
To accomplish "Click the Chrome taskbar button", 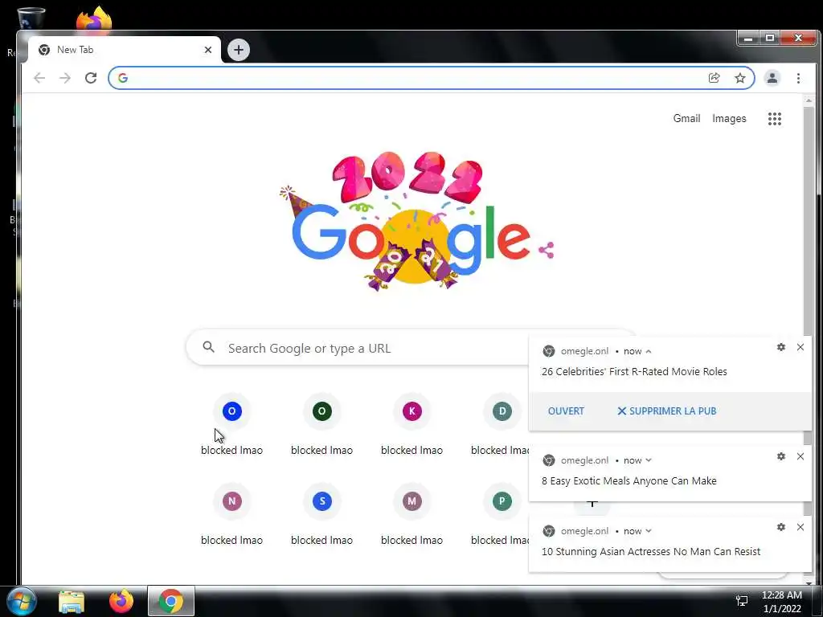I will coord(170,601).
